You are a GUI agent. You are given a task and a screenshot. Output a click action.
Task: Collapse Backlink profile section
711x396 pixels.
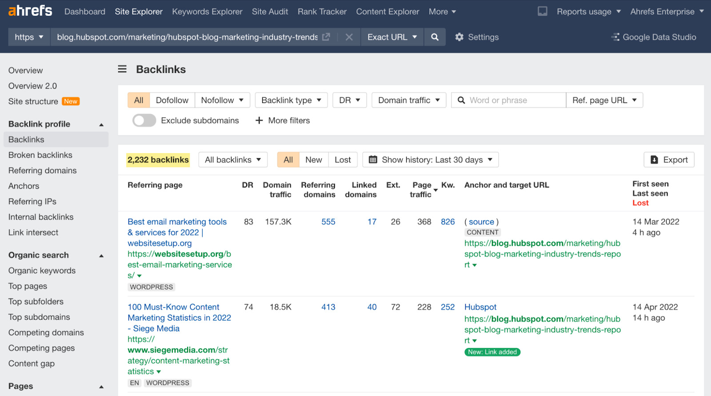tap(101, 124)
